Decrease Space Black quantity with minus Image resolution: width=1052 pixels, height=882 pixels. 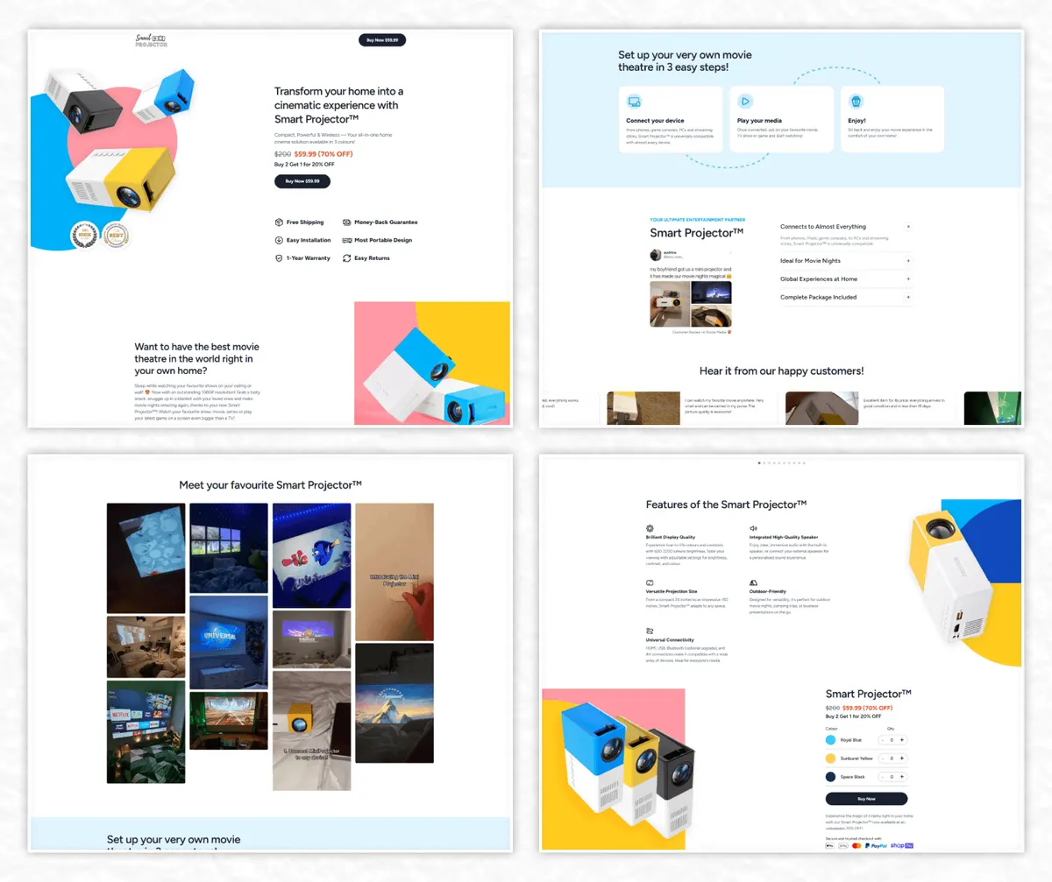[883, 777]
